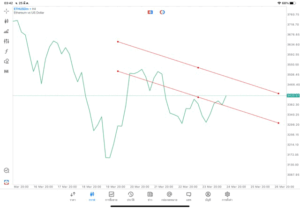Open the bar chart volume icon menu
Image resolution: width=300 pixels, height=209 pixels.
[7, 31]
